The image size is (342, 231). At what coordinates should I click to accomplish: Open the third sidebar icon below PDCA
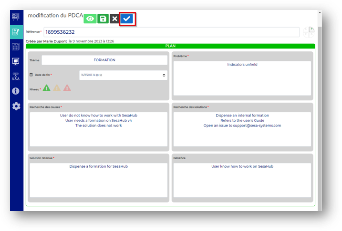point(16,47)
